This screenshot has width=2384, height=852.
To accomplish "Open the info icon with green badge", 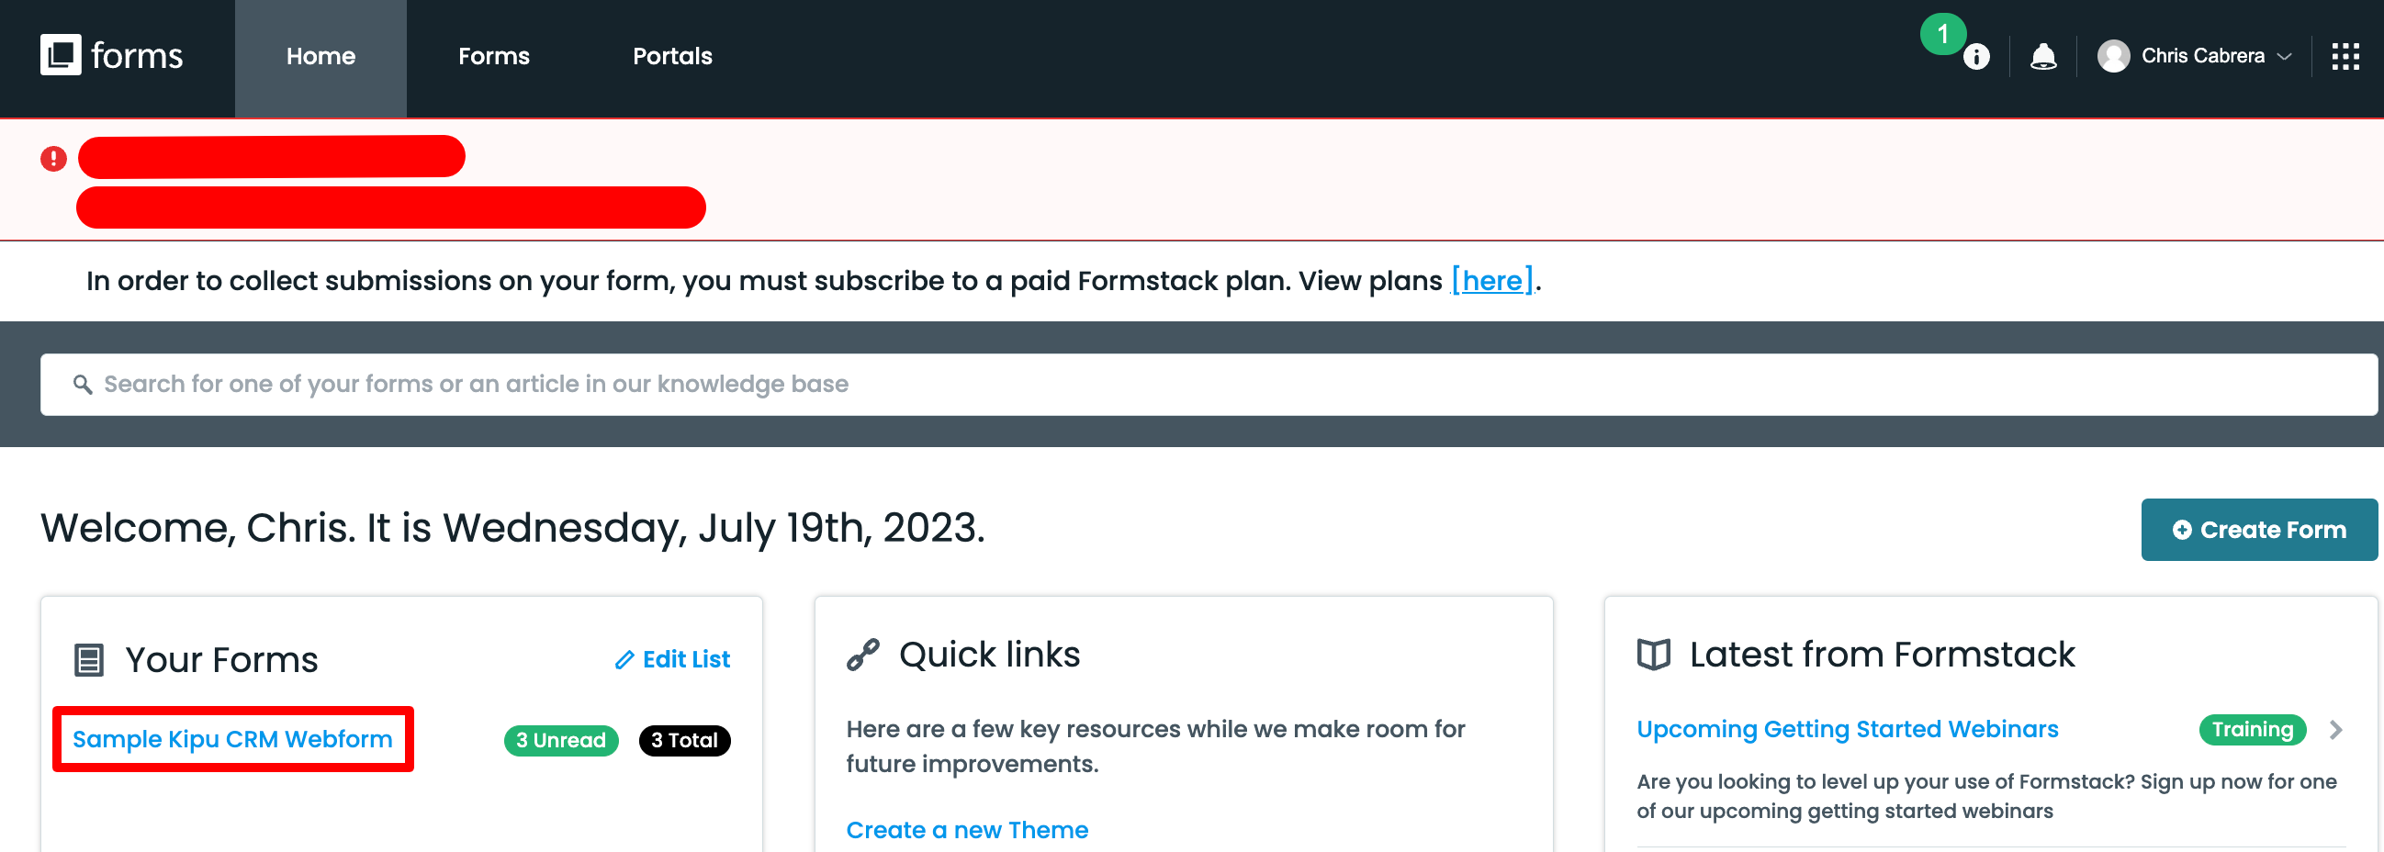I will pyautogui.click(x=1976, y=56).
